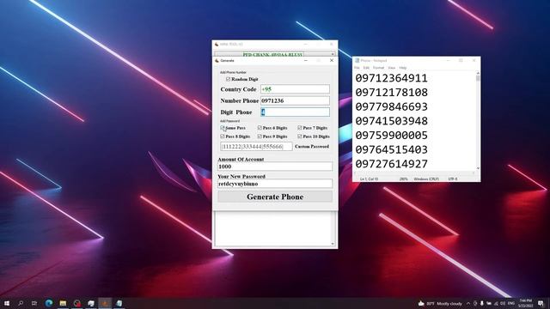Focus the custom password field with 111222

tap(256, 147)
